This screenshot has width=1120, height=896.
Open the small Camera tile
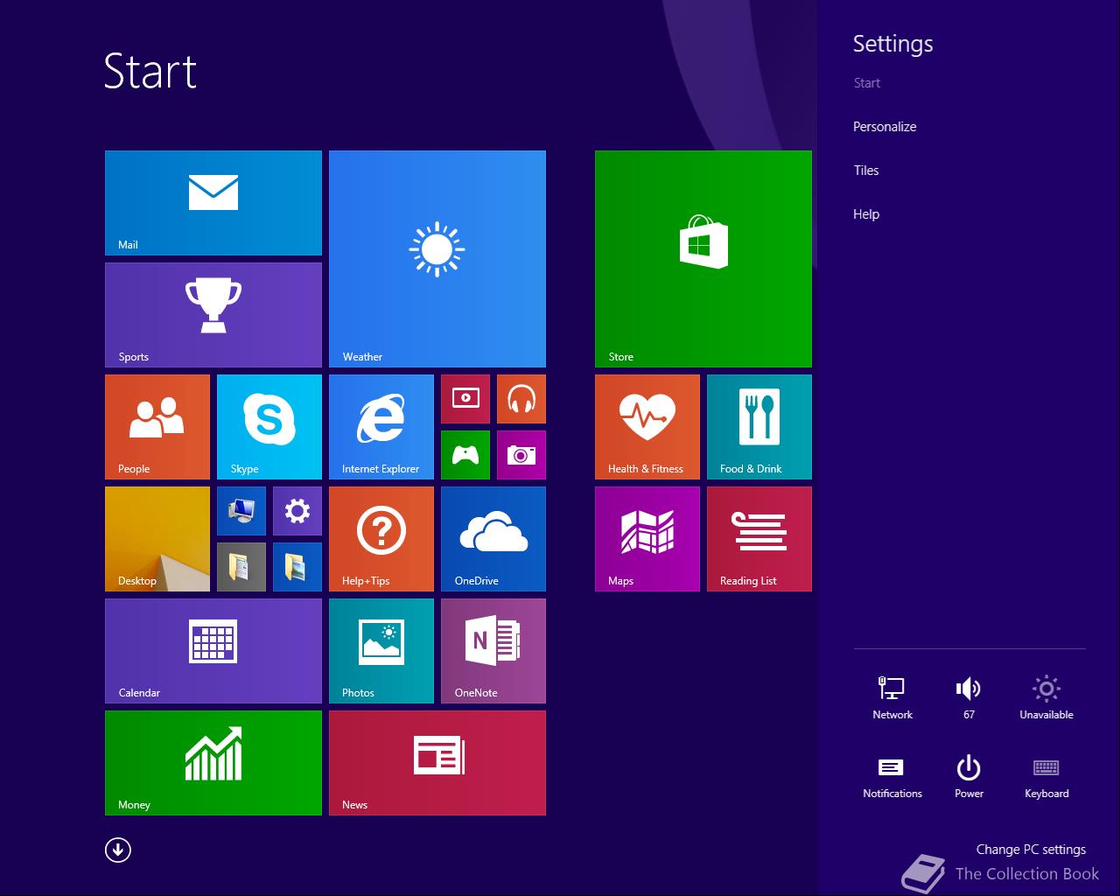(521, 455)
